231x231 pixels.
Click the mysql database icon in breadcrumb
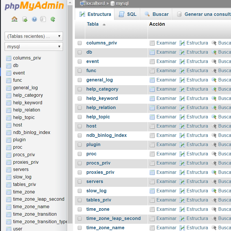[x=112, y=3]
